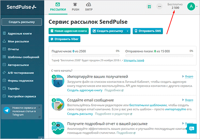This screenshot has height=139, width=200.
Task: Open the Подробнее о редакторе link
Action: click(114, 114)
